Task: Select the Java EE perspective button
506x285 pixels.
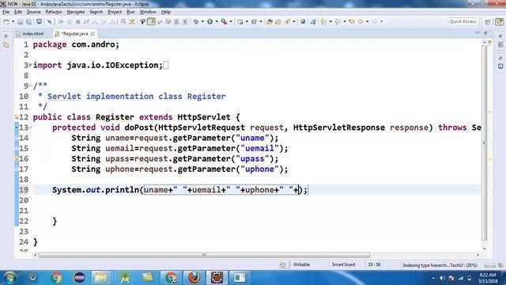Action: coord(500,21)
